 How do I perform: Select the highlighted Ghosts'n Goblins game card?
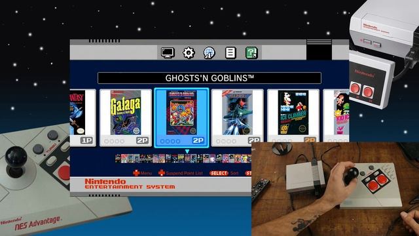pos(181,118)
